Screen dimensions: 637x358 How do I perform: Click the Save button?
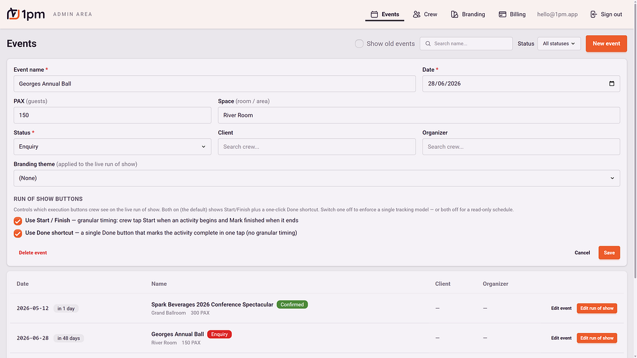point(609,252)
